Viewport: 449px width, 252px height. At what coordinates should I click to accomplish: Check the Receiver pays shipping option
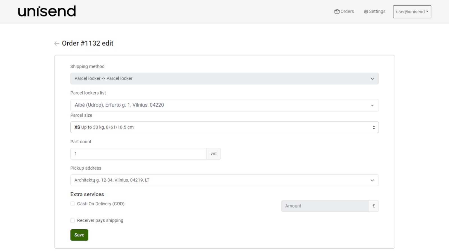pyautogui.click(x=72, y=220)
